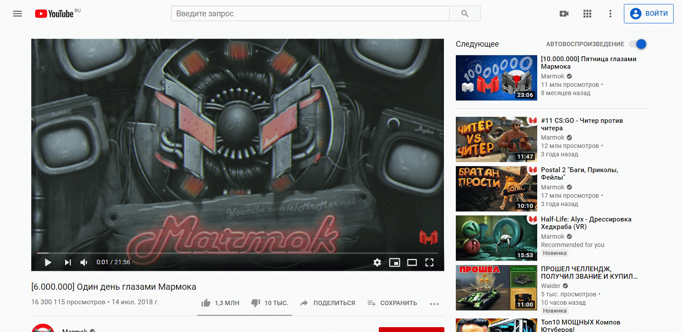Image resolution: width=689 pixels, height=332 pixels.
Task: Click the search magnifier button
Action: click(x=465, y=14)
